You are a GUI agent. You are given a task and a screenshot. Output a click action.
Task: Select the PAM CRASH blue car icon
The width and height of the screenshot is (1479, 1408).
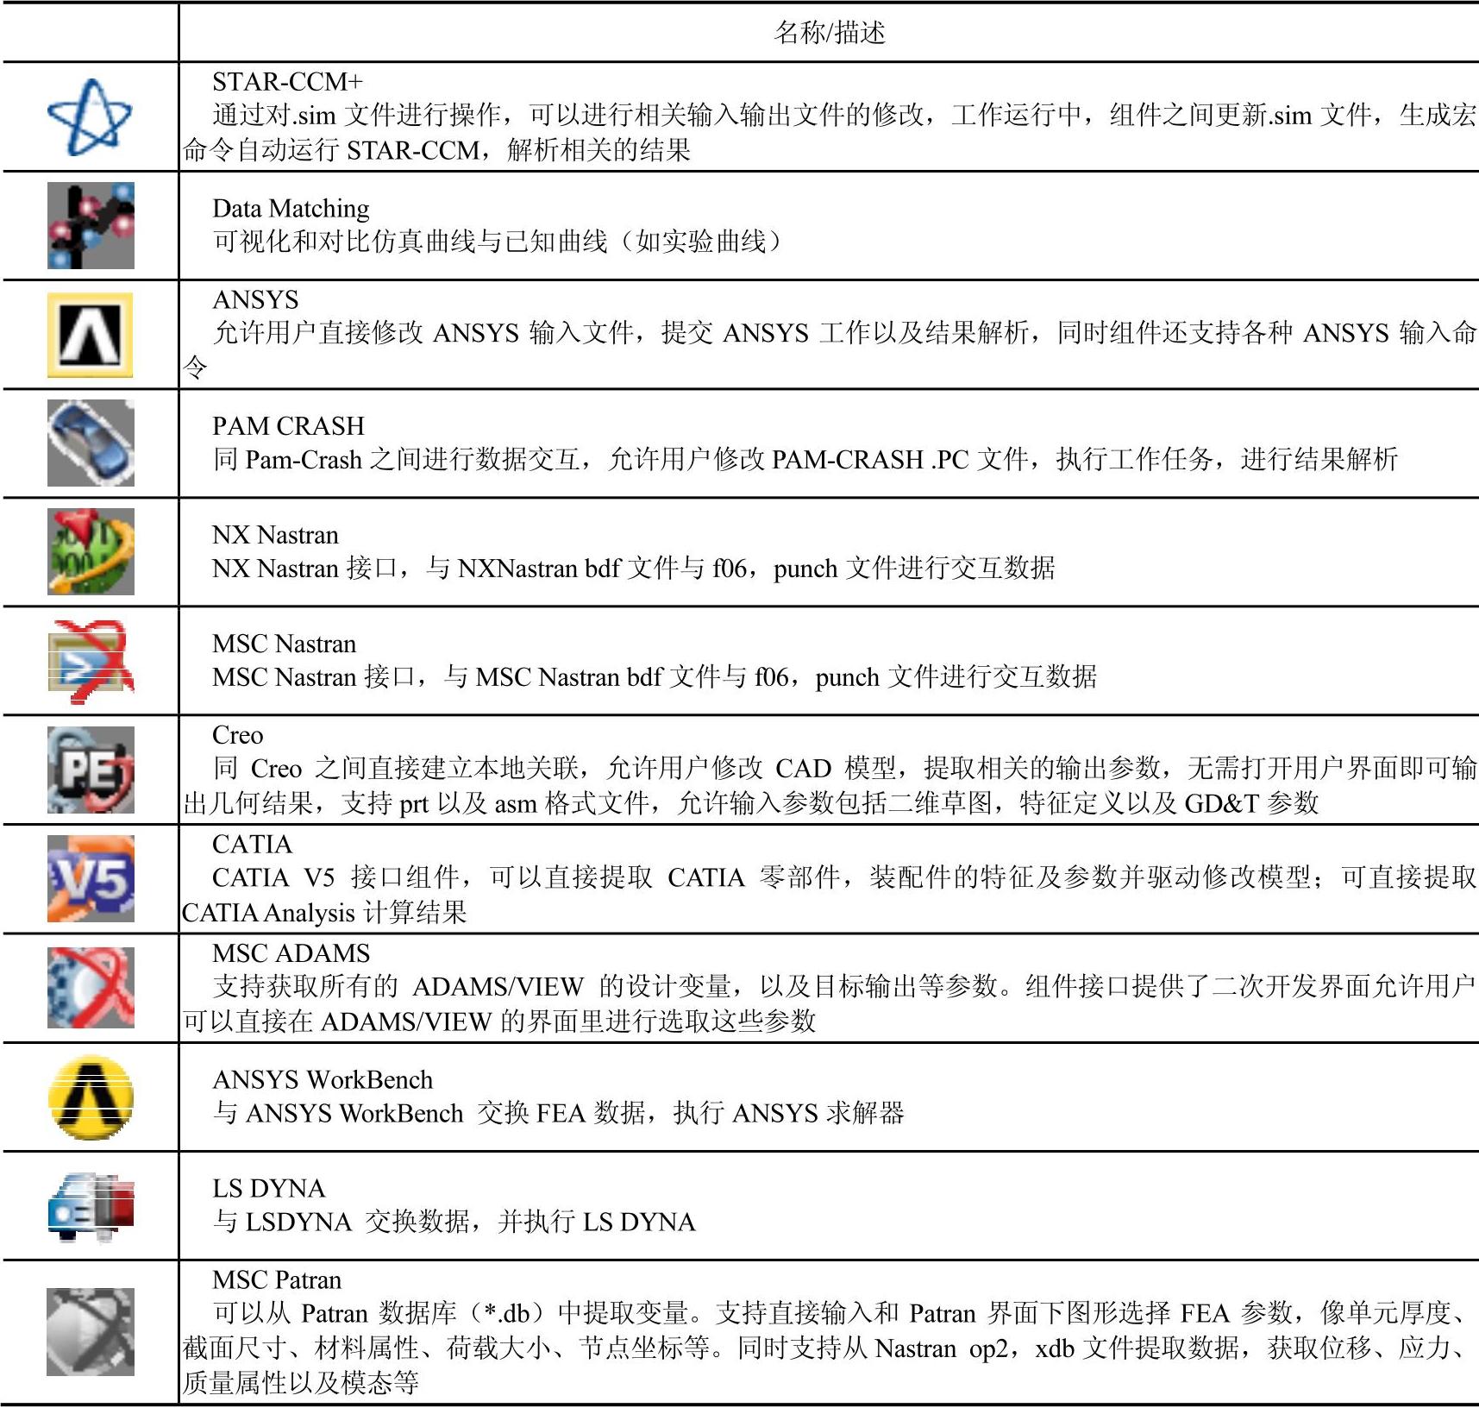click(91, 443)
